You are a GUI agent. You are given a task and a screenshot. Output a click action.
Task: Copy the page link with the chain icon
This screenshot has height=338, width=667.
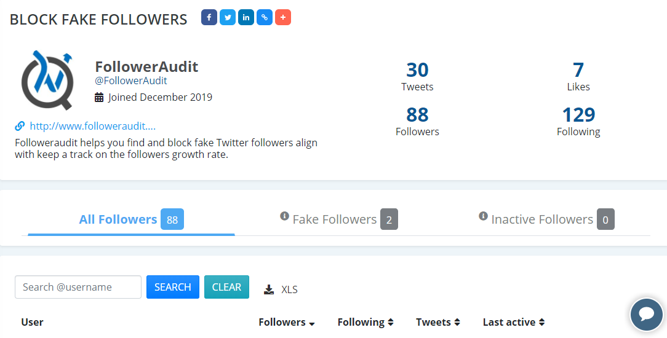[x=265, y=17]
